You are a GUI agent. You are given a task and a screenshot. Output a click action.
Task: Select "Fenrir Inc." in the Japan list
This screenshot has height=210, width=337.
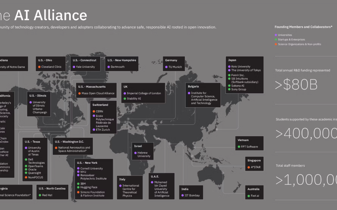(238, 75)
